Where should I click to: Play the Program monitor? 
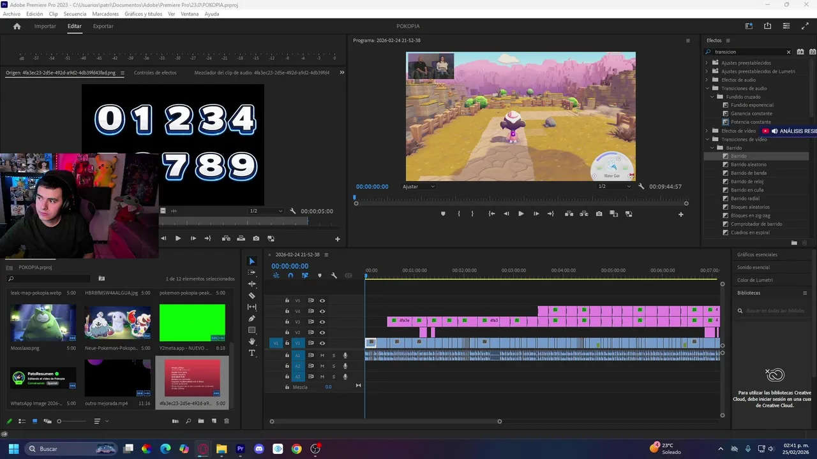[x=521, y=214]
